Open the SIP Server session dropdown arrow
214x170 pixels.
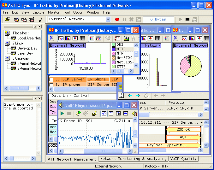pos(202,122)
